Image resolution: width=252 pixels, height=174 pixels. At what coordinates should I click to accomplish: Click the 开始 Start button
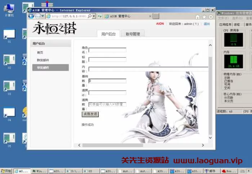pos(6,171)
